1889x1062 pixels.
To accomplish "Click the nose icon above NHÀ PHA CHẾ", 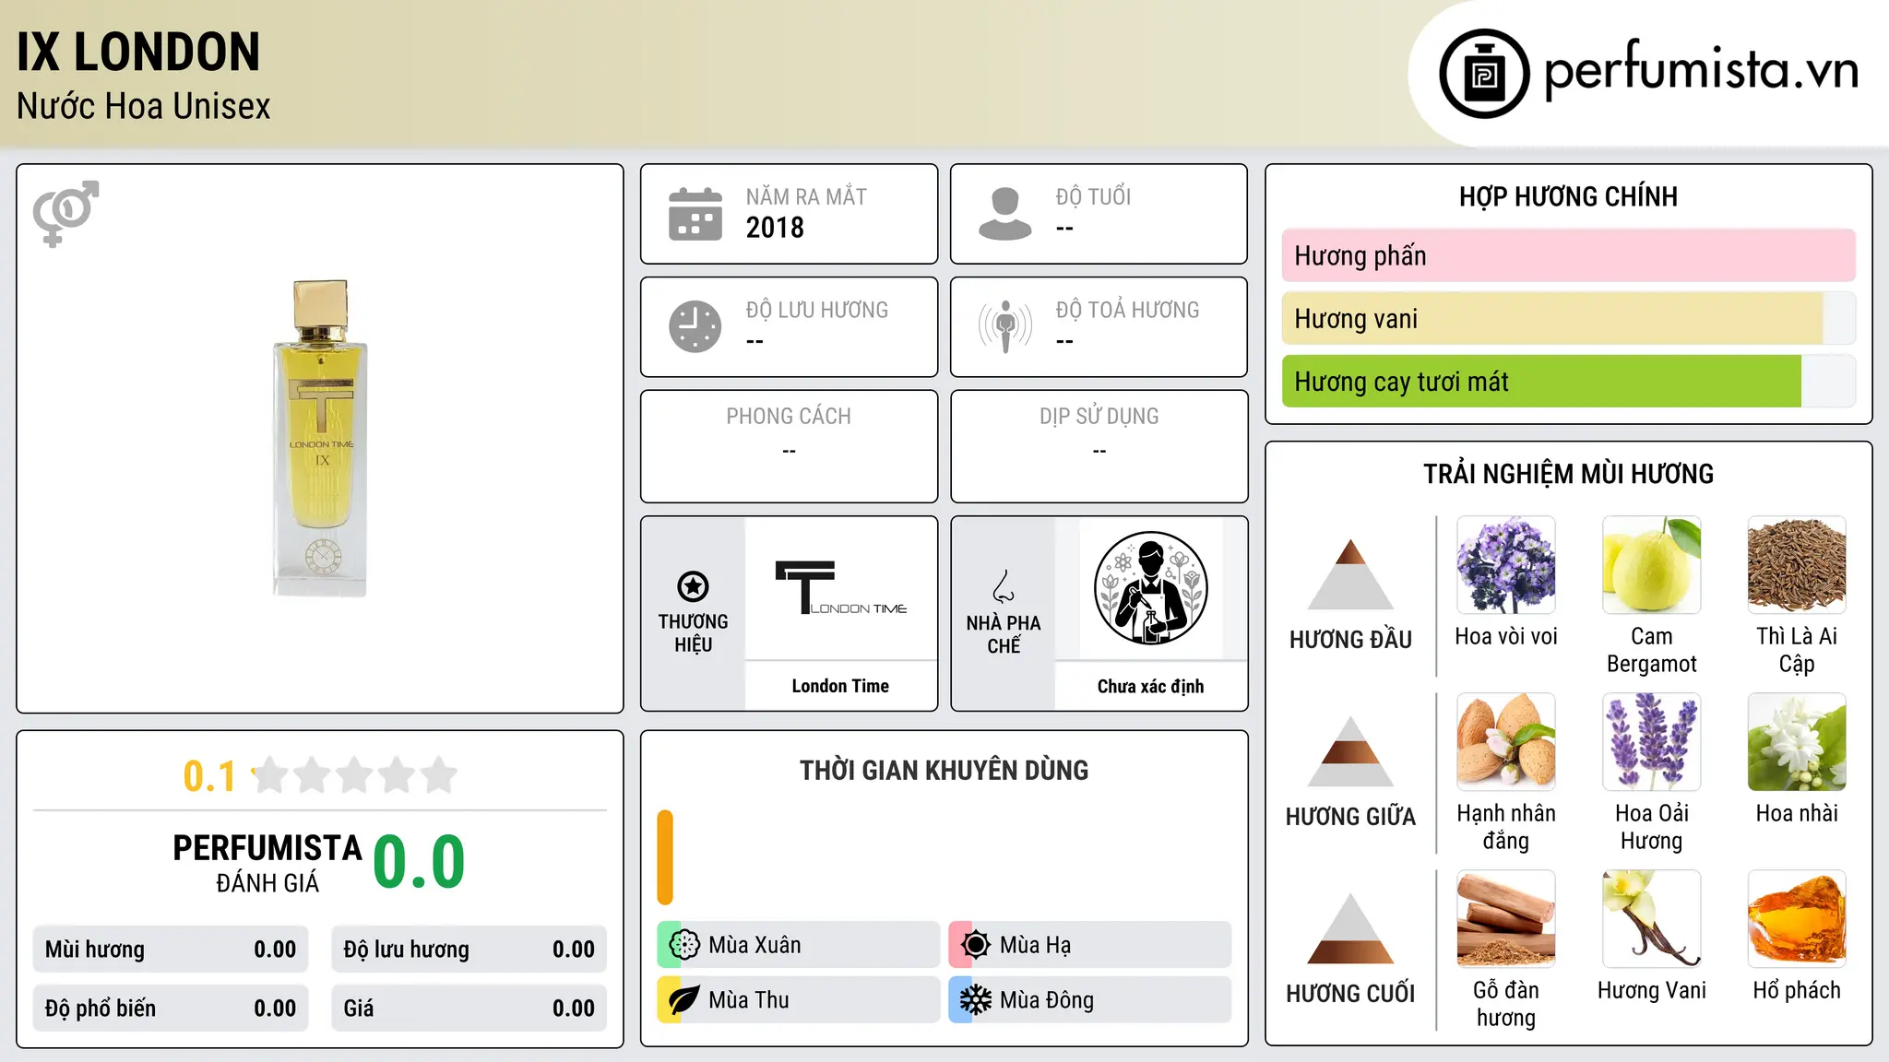I will tap(1004, 586).
